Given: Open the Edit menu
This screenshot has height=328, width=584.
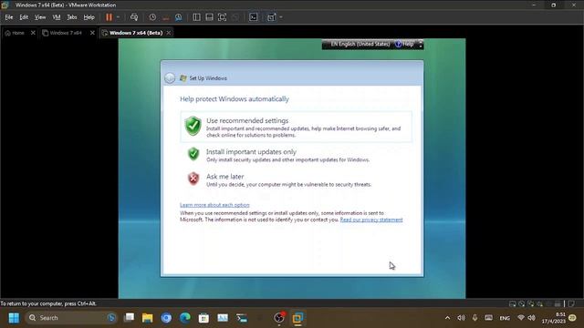Looking at the screenshot, I should (x=24, y=17).
